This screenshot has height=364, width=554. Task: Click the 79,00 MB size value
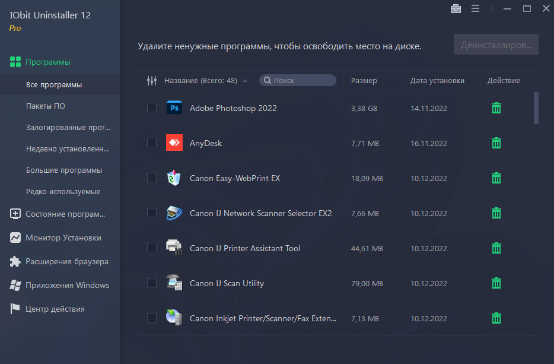point(367,283)
